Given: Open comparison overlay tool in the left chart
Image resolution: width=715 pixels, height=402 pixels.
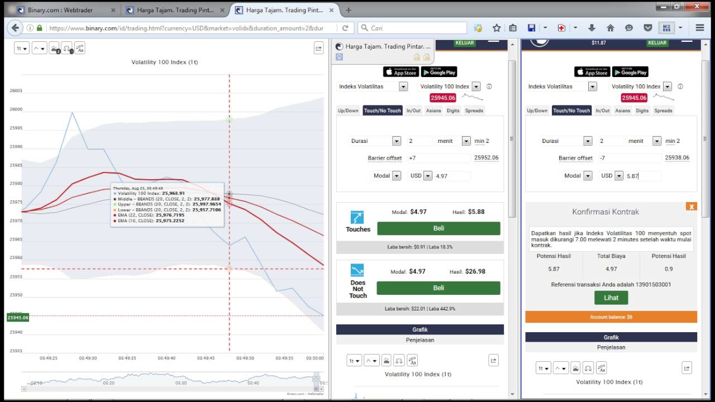Looking at the screenshot, I should tap(67, 49).
